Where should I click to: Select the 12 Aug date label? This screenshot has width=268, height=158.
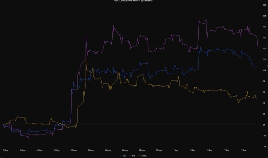click(6, 150)
